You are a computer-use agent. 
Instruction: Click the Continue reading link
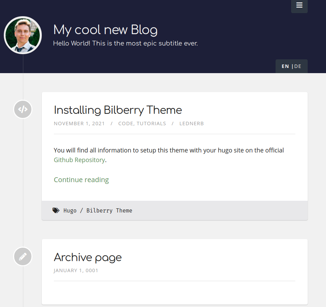(x=81, y=180)
